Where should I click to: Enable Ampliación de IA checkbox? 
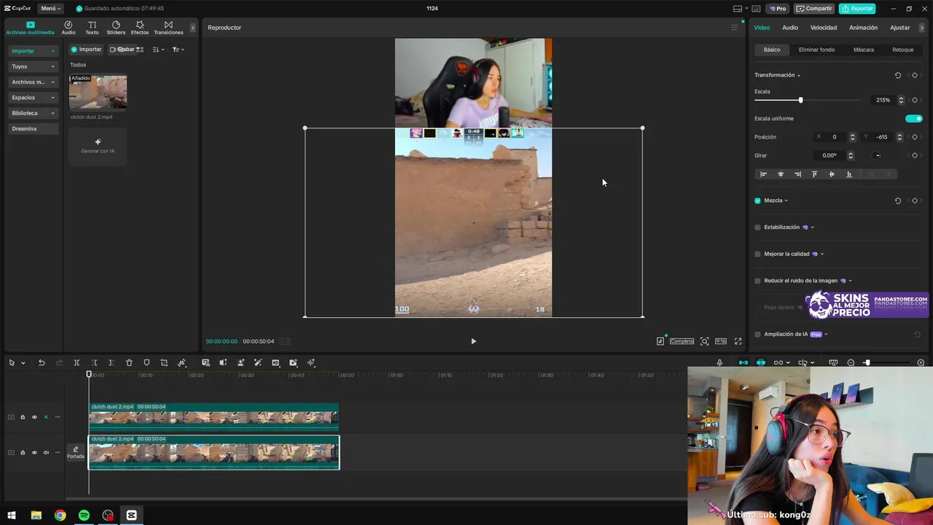coord(757,335)
